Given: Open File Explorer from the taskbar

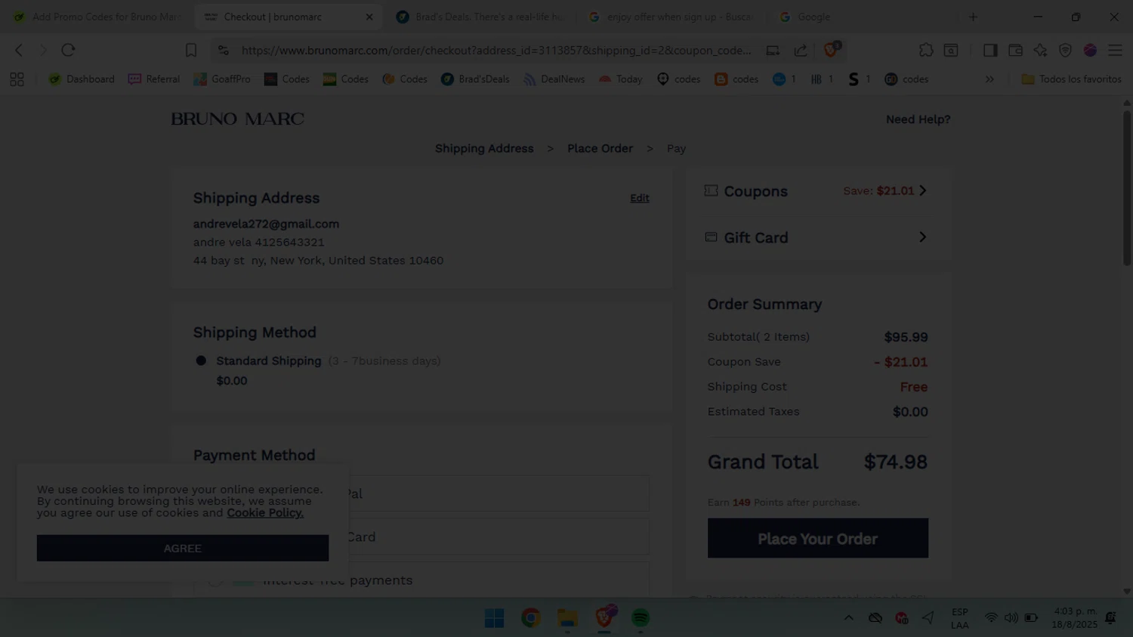Looking at the screenshot, I should click(x=567, y=618).
